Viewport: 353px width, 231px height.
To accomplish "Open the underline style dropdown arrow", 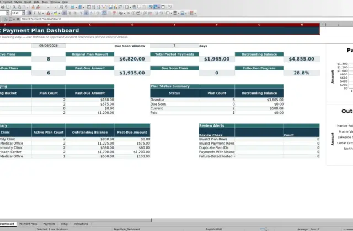I will (x=43, y=13).
